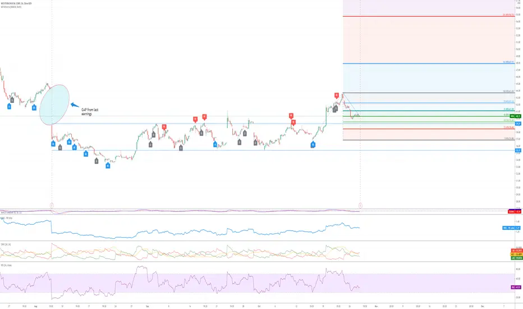Click the upper blue horizontal line price label
This screenshot has width=523, height=309.
(519, 124)
